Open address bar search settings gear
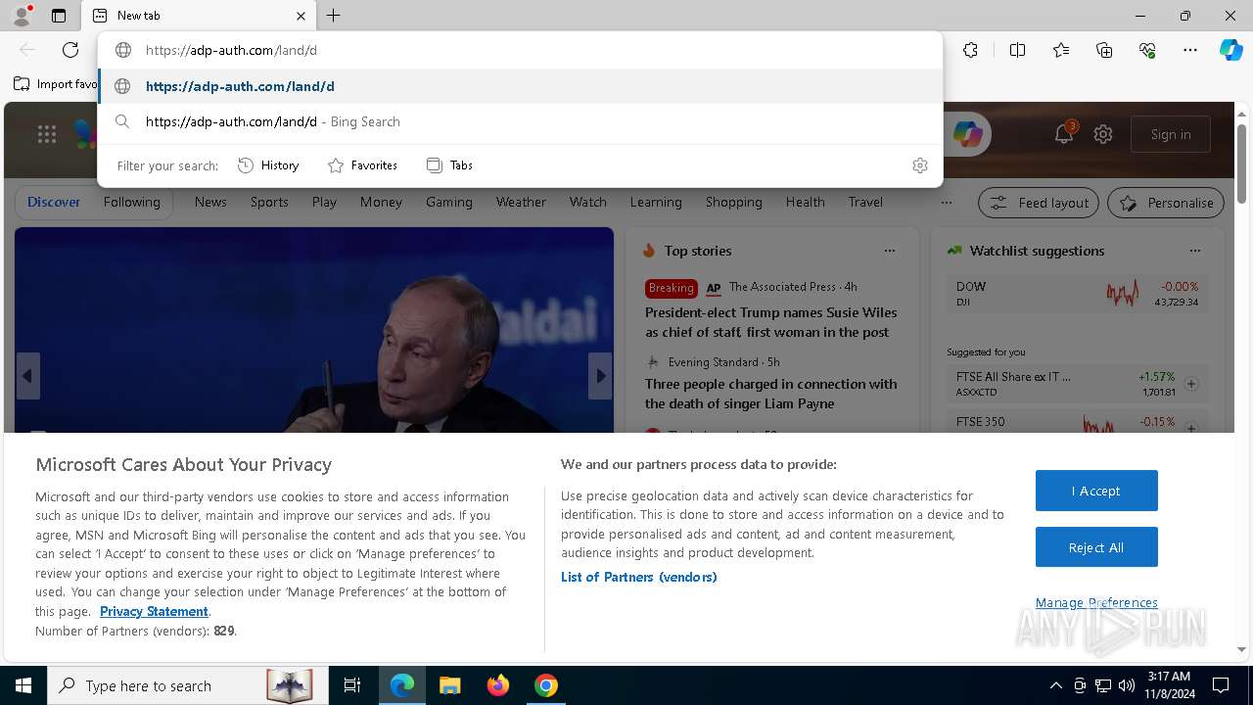The height and width of the screenshot is (705, 1253). click(x=919, y=165)
